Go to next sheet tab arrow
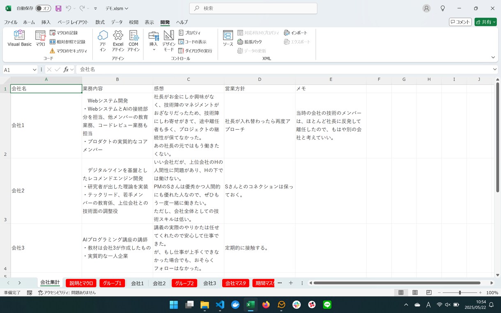Viewport: 501px width, 313px height. click(x=19, y=283)
